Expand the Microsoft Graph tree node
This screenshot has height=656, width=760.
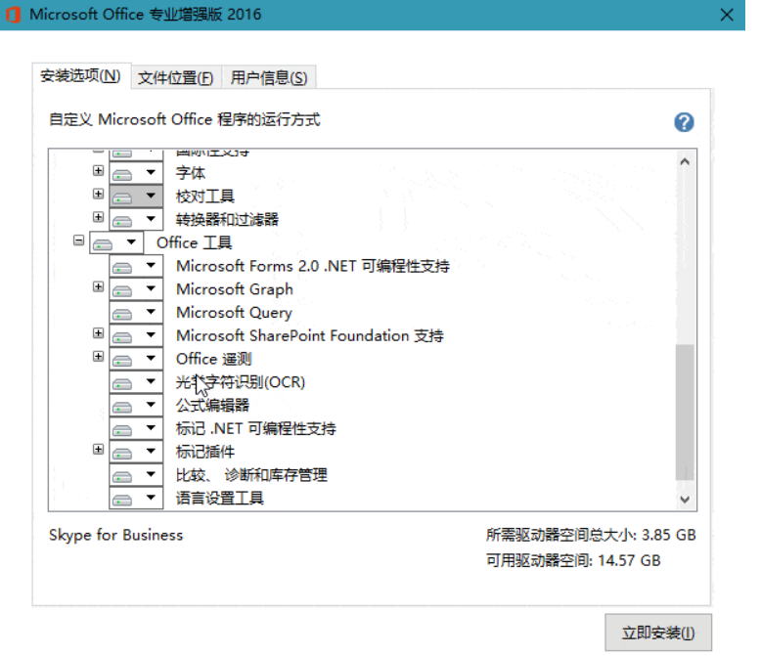[99, 286]
